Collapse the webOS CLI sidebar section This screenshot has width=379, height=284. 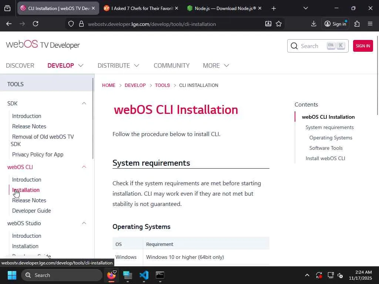click(84, 167)
